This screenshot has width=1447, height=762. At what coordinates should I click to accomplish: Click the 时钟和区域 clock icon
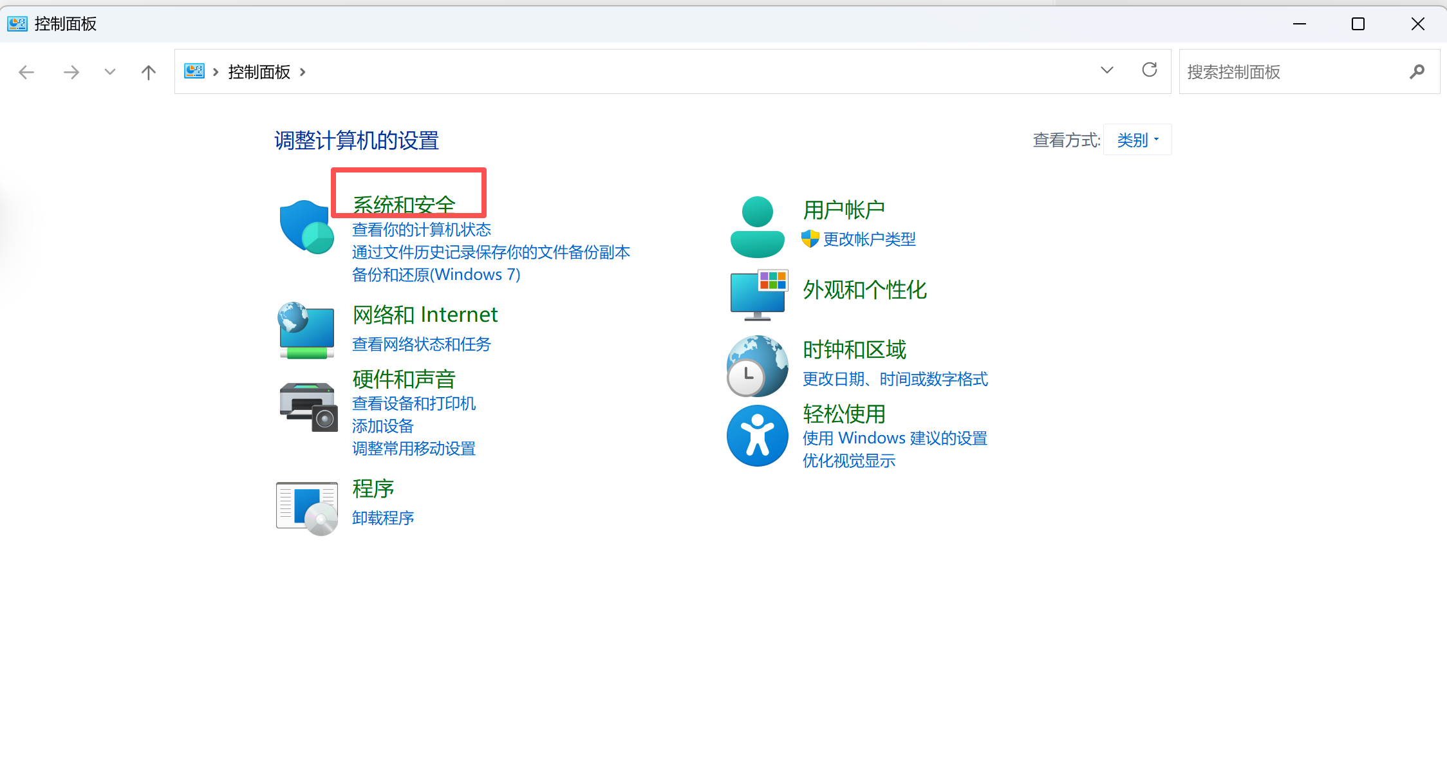(757, 365)
